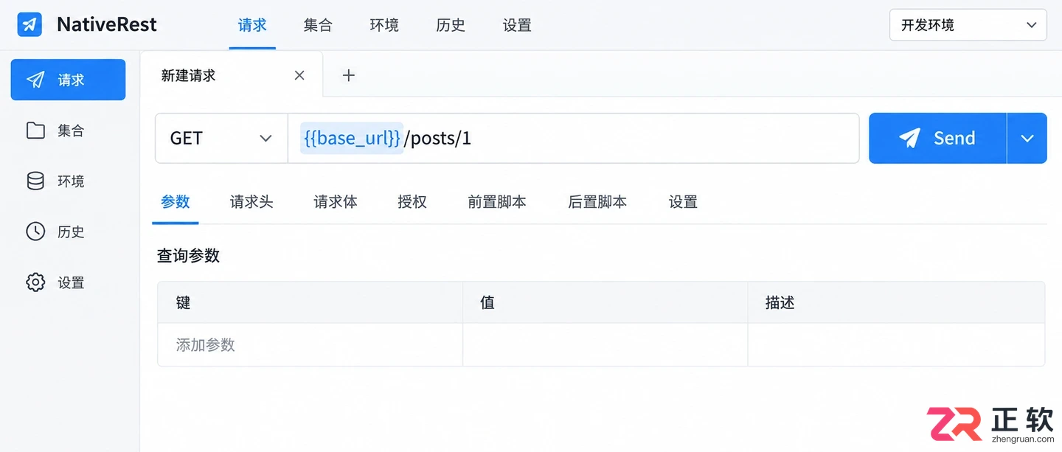Select the 请求体 tab
Image resolution: width=1062 pixels, height=452 pixels.
tap(336, 202)
